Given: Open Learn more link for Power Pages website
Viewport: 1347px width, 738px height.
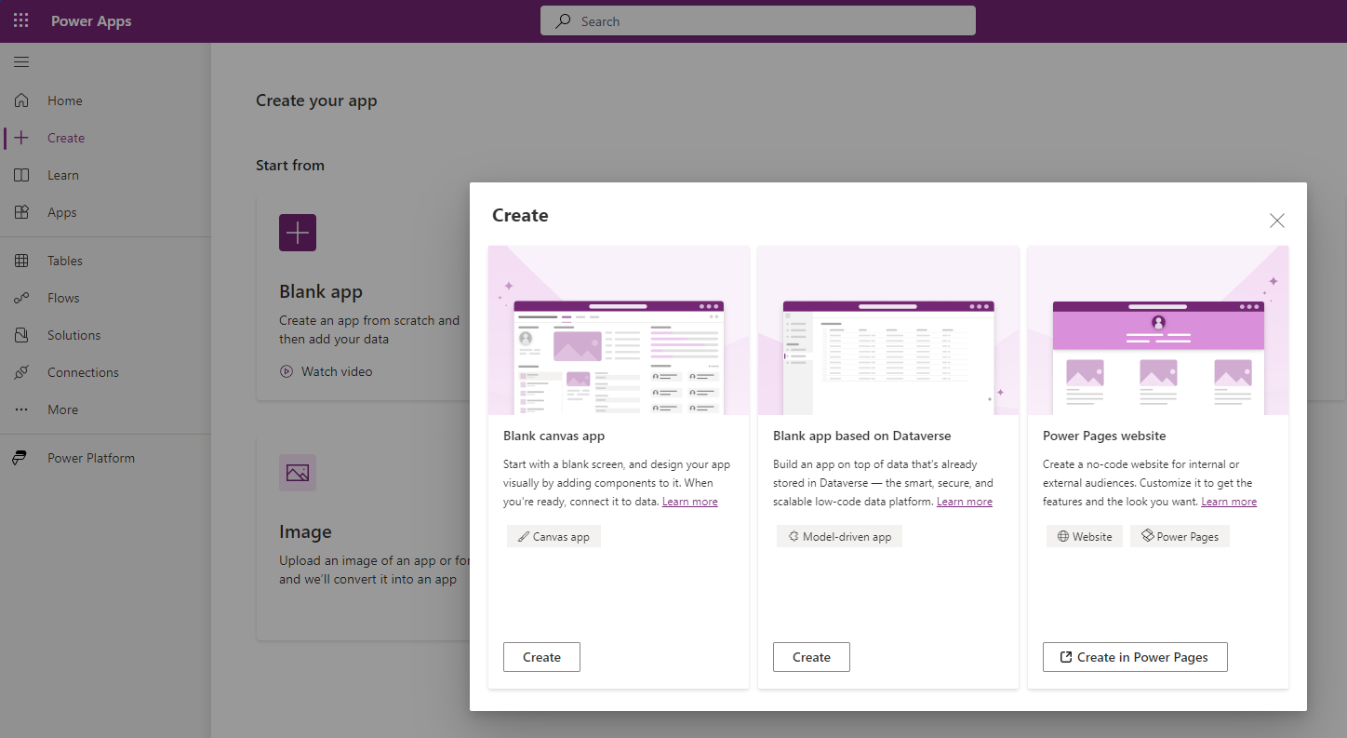Looking at the screenshot, I should [x=1229, y=502].
